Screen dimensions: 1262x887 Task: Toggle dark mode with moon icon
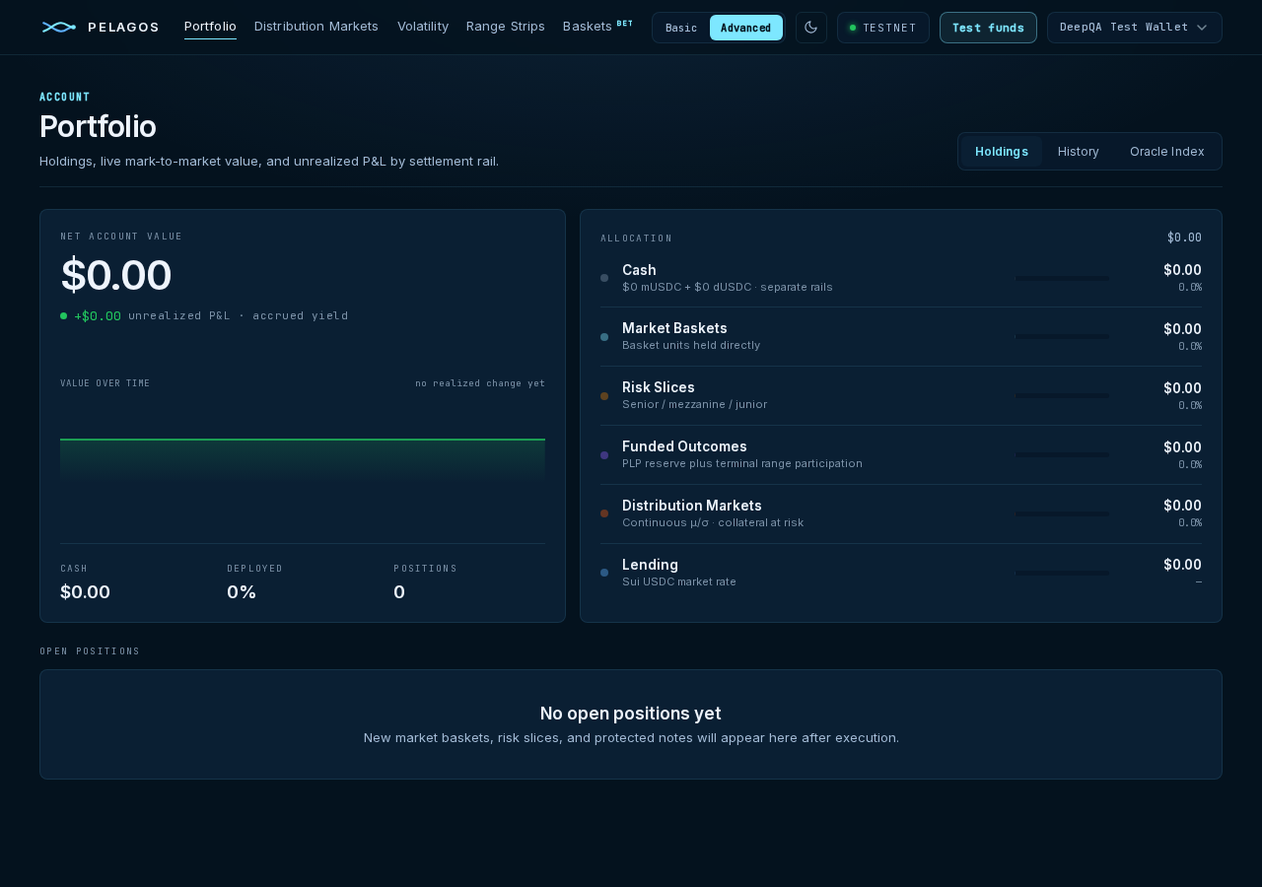pos(811,28)
